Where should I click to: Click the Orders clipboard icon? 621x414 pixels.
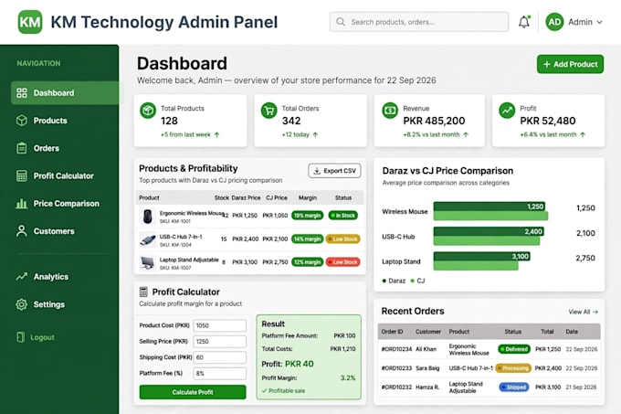coord(22,148)
